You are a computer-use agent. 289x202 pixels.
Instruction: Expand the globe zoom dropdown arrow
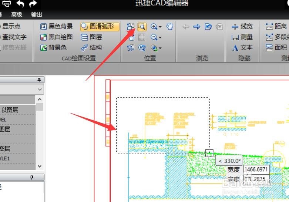(160, 48)
